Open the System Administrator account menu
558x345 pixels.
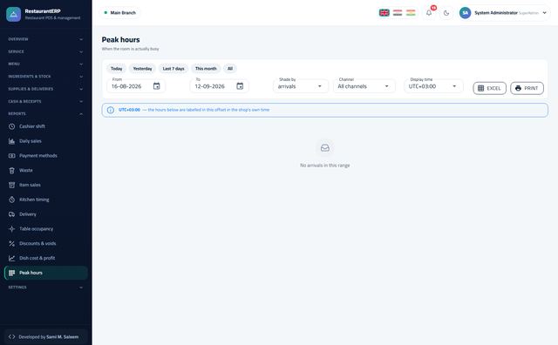pos(503,13)
